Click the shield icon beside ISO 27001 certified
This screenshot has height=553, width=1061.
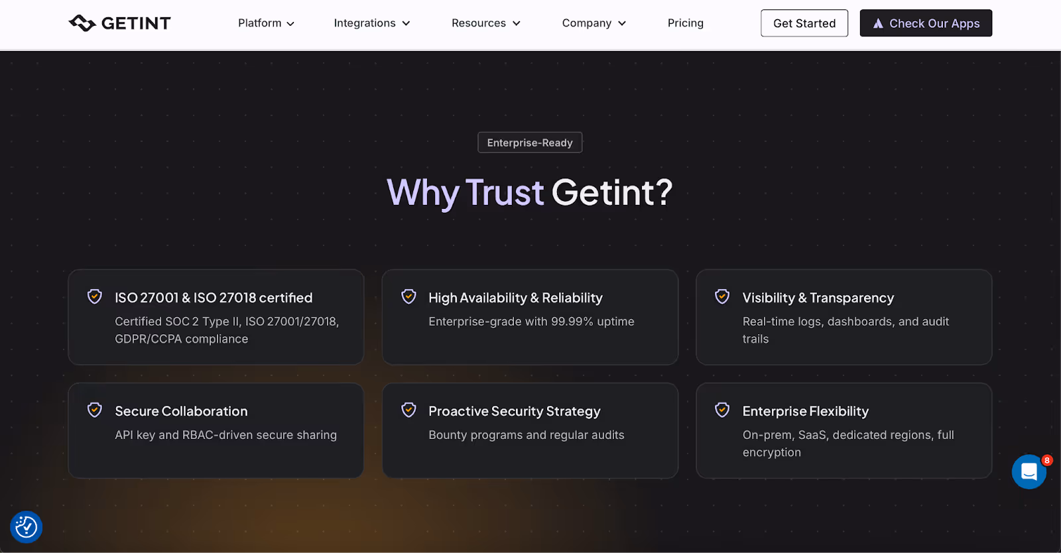coord(95,296)
